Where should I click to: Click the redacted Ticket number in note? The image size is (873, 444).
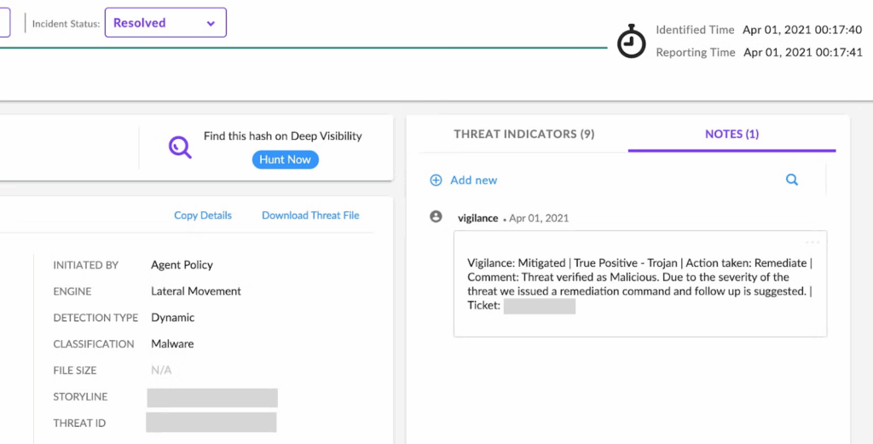(539, 306)
